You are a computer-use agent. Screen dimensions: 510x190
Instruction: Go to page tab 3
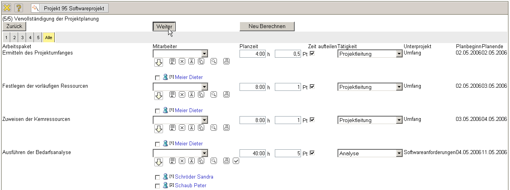coord(22,38)
